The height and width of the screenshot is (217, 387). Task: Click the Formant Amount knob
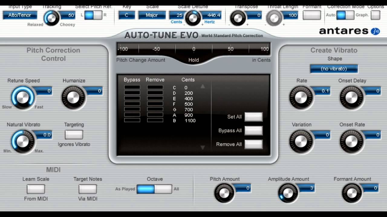(x=352, y=193)
